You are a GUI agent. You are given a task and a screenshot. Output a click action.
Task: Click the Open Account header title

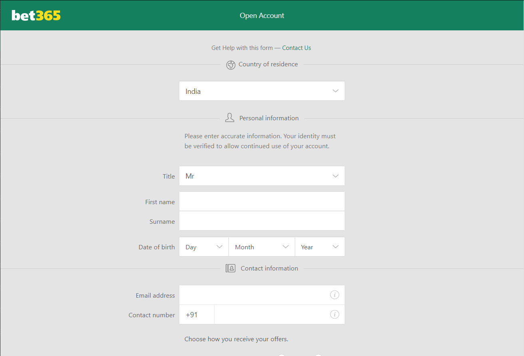point(262,15)
